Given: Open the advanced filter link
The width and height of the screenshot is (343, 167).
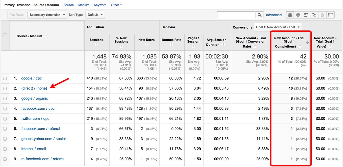Looking at the screenshot, I should point(274,15).
